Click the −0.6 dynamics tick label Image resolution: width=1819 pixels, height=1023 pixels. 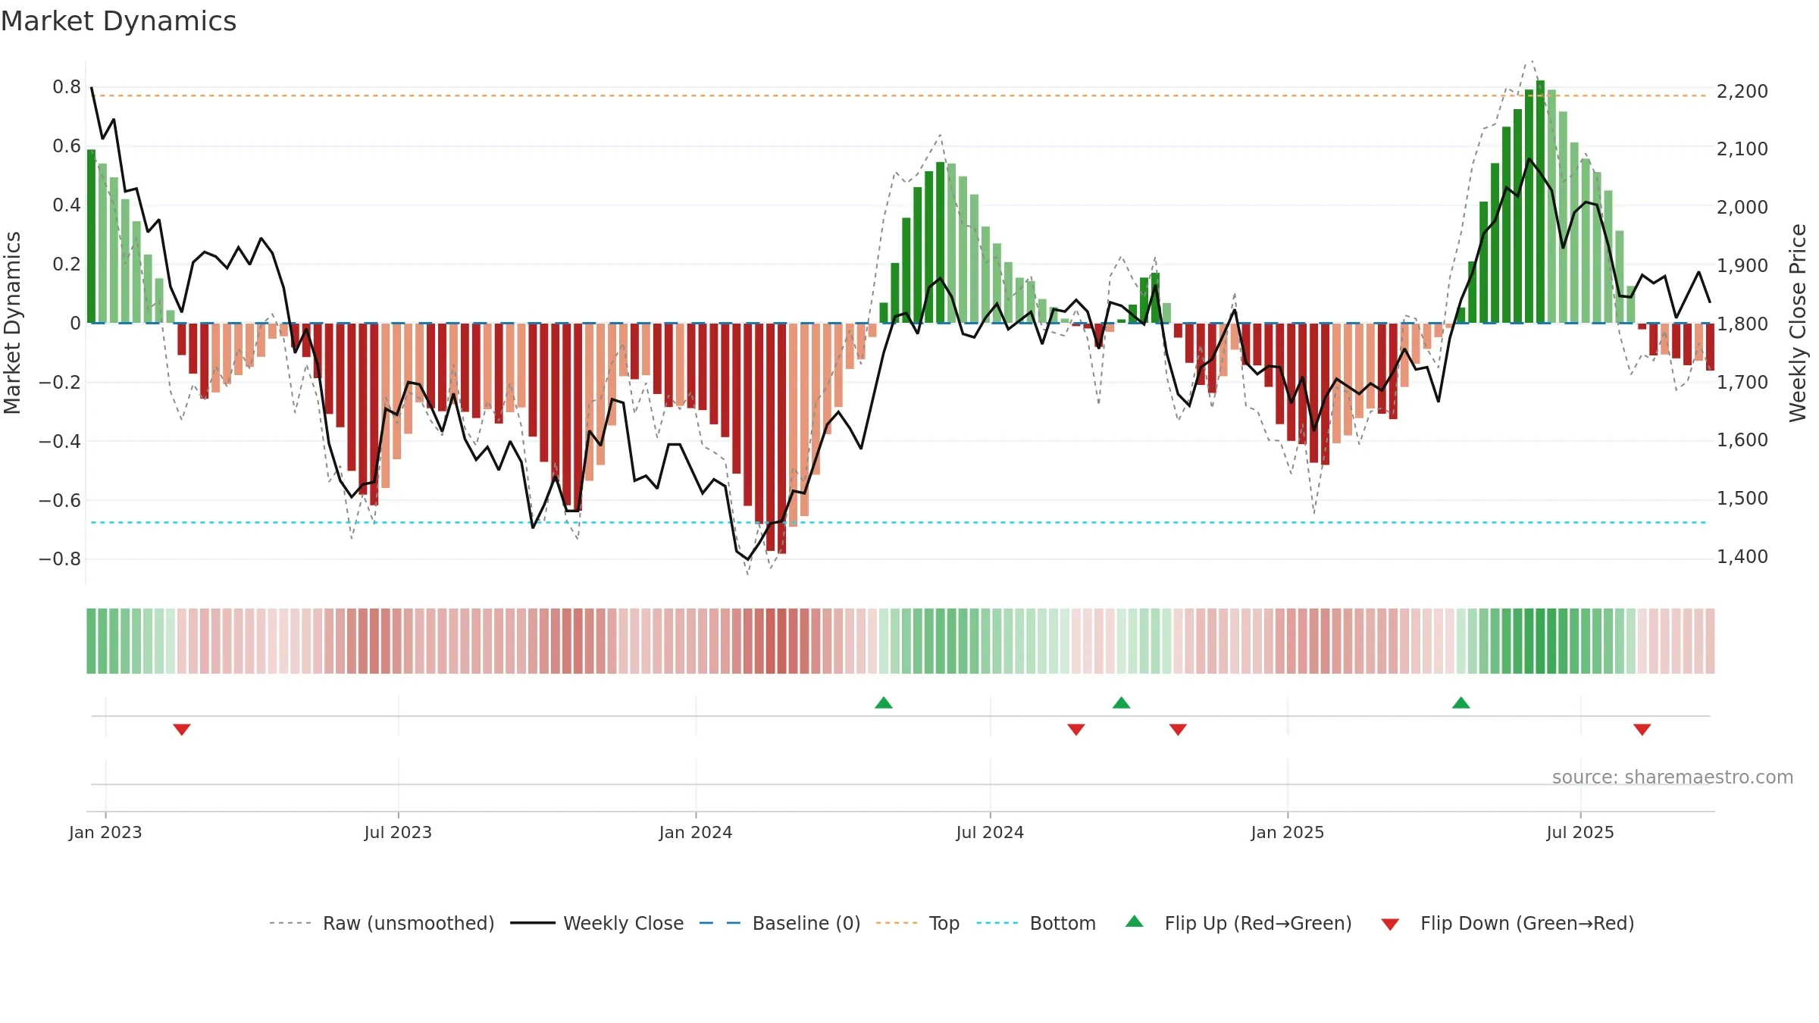[60, 500]
